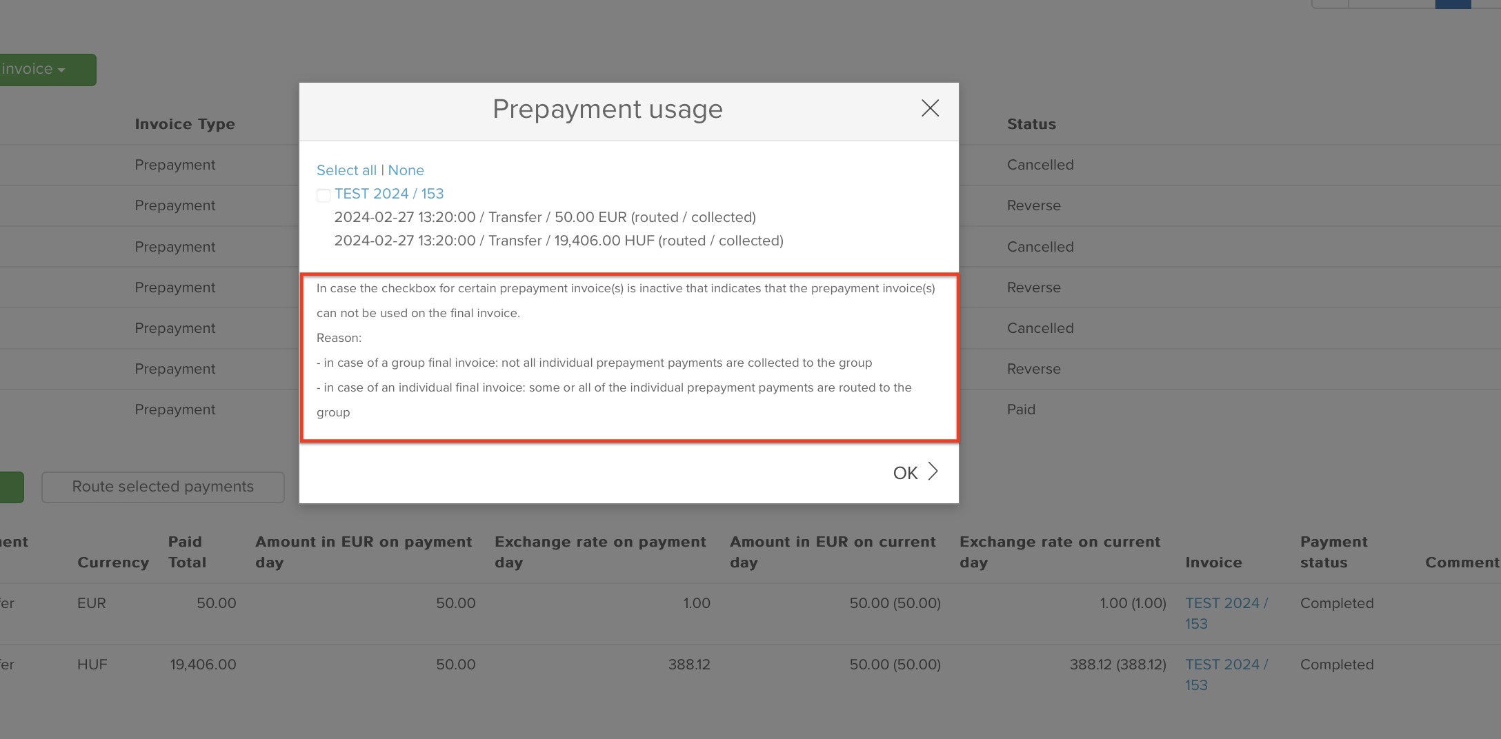Image resolution: width=1501 pixels, height=739 pixels.
Task: Click the chevron arrow next to OK
Action: (x=934, y=472)
